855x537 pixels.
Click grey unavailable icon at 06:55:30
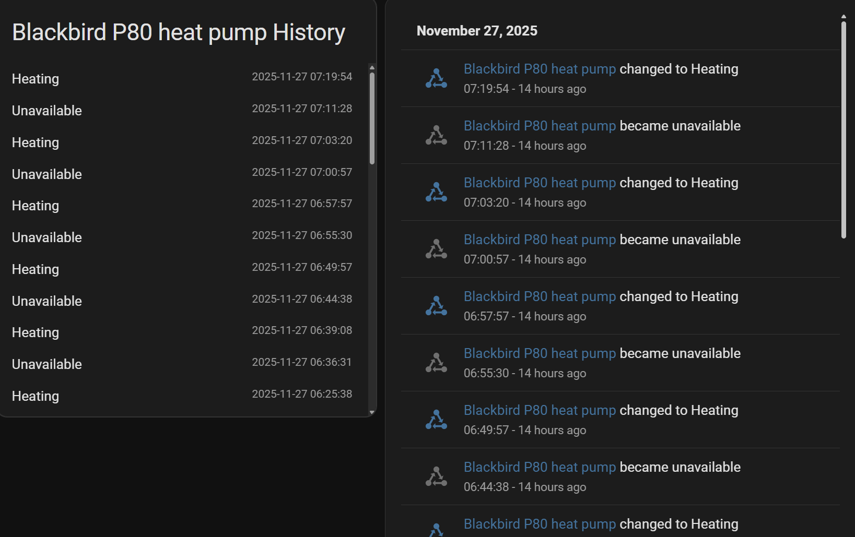point(436,363)
